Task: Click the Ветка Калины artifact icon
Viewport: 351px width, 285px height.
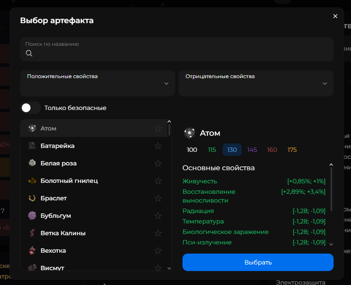Action: point(32,233)
